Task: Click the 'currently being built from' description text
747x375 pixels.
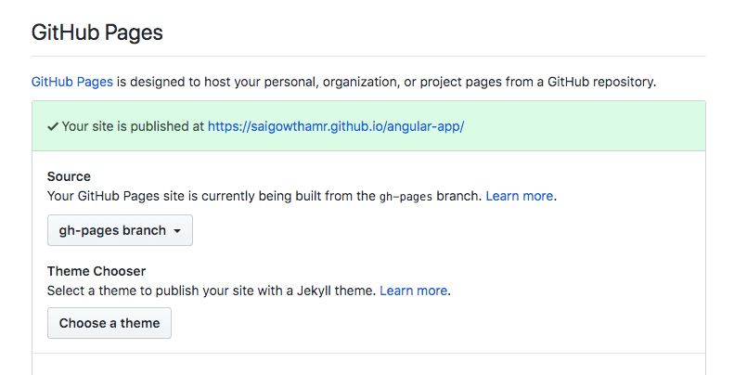Action: click(x=264, y=196)
